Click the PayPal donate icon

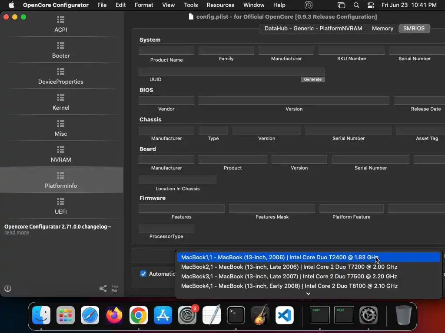(x=115, y=288)
